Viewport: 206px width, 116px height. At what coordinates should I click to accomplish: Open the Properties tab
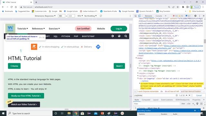pyautogui.click(x=196, y=100)
